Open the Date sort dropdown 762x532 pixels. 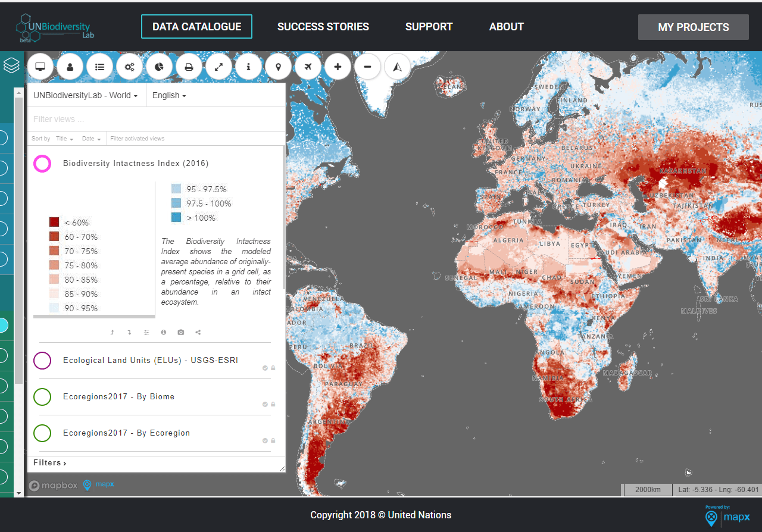coord(91,139)
